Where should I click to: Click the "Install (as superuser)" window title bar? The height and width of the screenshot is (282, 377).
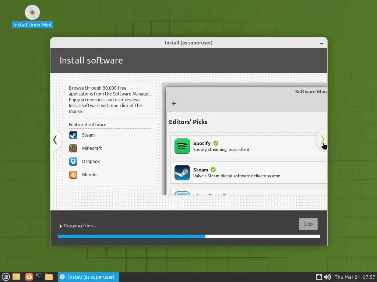tap(189, 43)
